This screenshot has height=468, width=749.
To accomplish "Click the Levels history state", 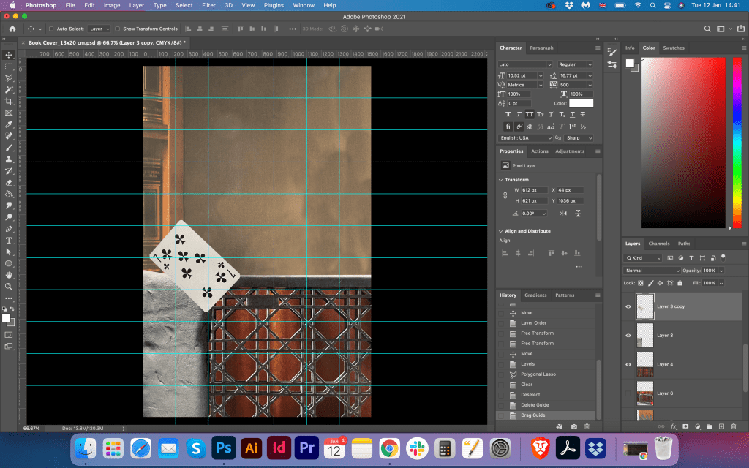I will click(527, 363).
